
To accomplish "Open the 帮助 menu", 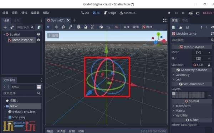I will pos(46,13).
